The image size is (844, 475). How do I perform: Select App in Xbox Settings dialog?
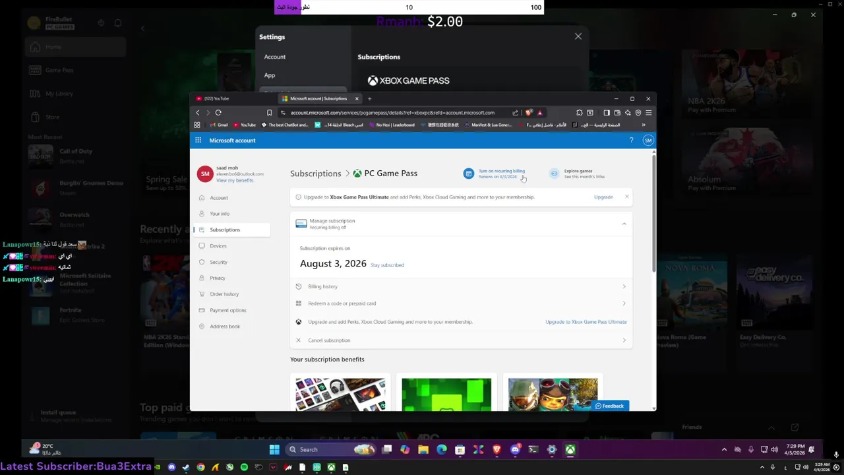coord(270,75)
